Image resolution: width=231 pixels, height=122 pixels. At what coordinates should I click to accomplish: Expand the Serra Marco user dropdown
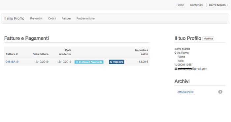point(218,5)
